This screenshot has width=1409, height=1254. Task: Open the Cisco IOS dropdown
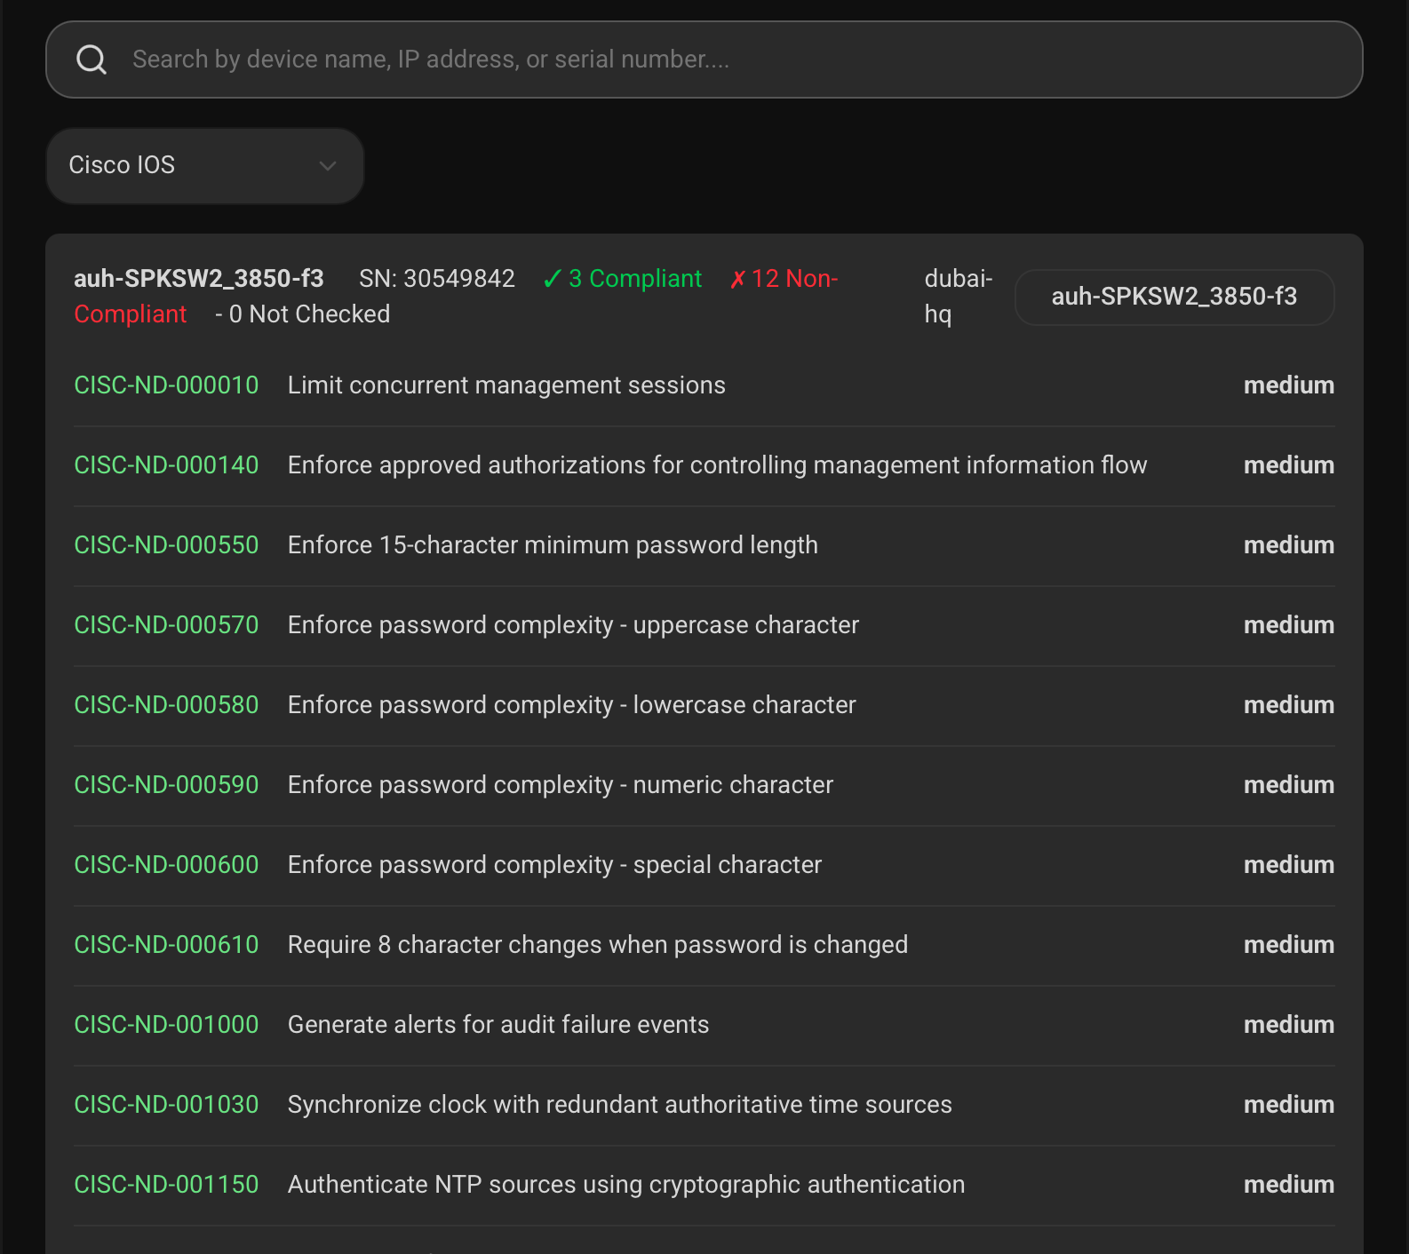click(x=205, y=165)
